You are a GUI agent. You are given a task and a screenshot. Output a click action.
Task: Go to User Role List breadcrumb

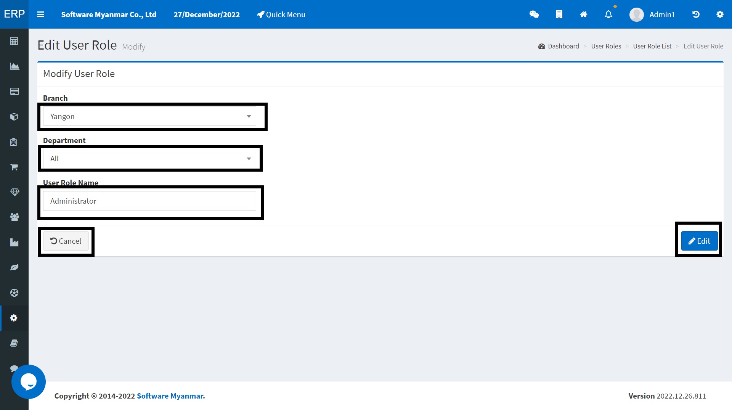652,46
